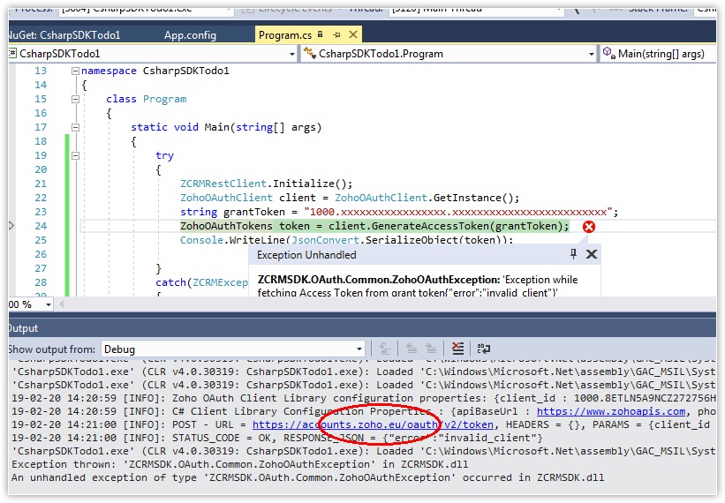This screenshot has width=725, height=503.
Task: Go to previous message in Output
Action: 412,349
